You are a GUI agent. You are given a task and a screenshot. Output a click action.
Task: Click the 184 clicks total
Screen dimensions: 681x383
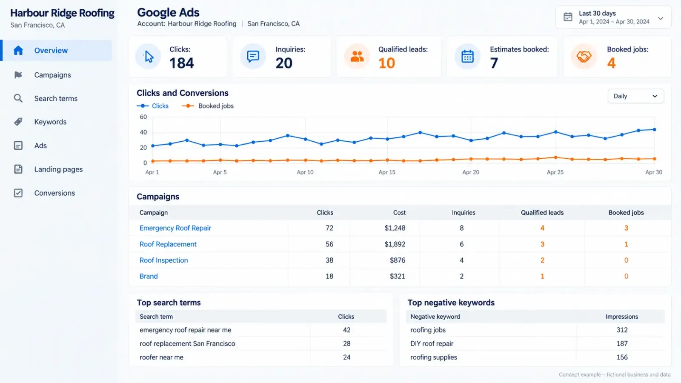tap(182, 63)
